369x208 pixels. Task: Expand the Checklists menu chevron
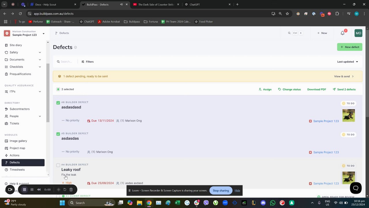tap(40, 67)
